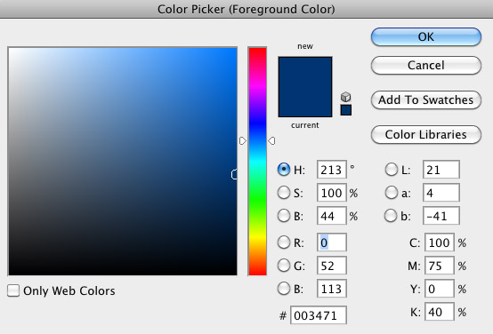Click the K black percentage input field
This screenshot has height=334, width=493.
440,312
